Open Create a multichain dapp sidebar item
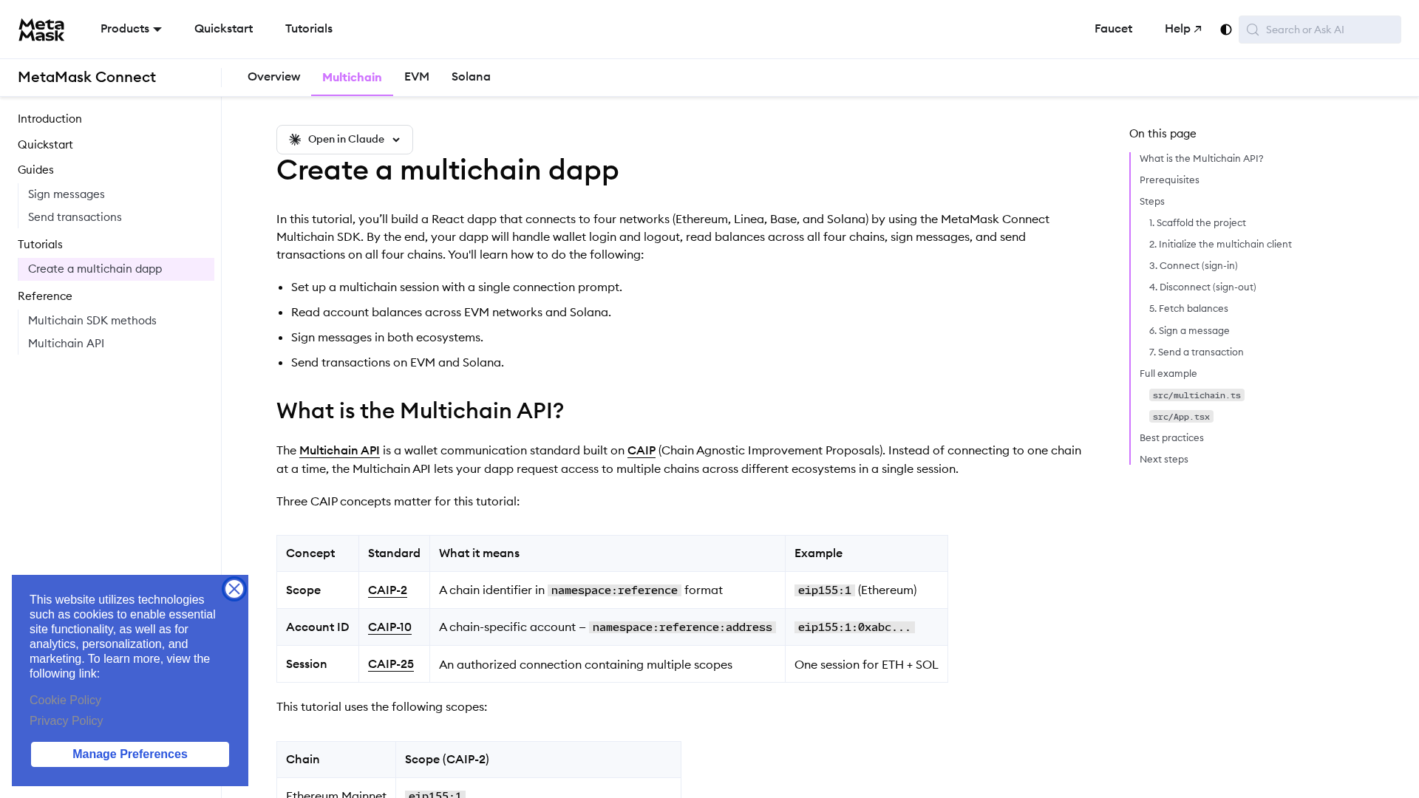 [x=116, y=269]
